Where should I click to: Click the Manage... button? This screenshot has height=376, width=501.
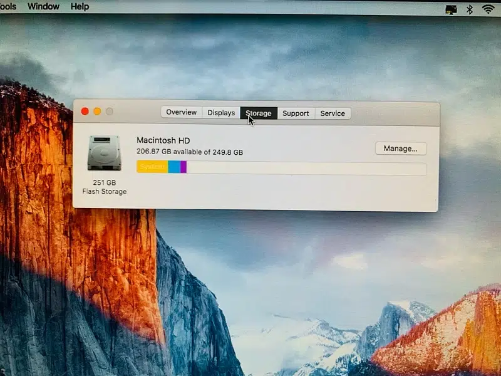coord(401,149)
